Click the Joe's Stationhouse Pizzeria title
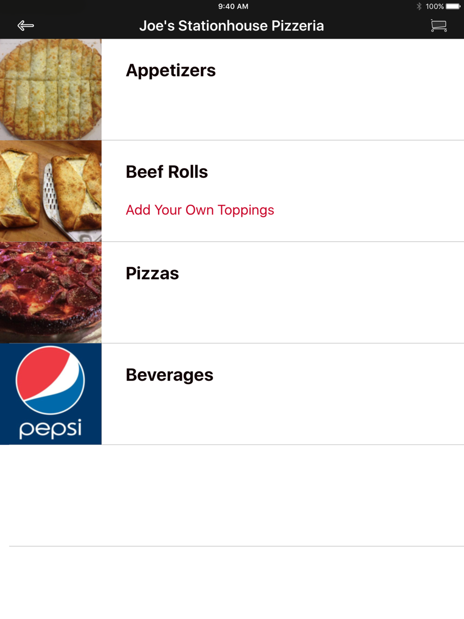 [x=232, y=26]
